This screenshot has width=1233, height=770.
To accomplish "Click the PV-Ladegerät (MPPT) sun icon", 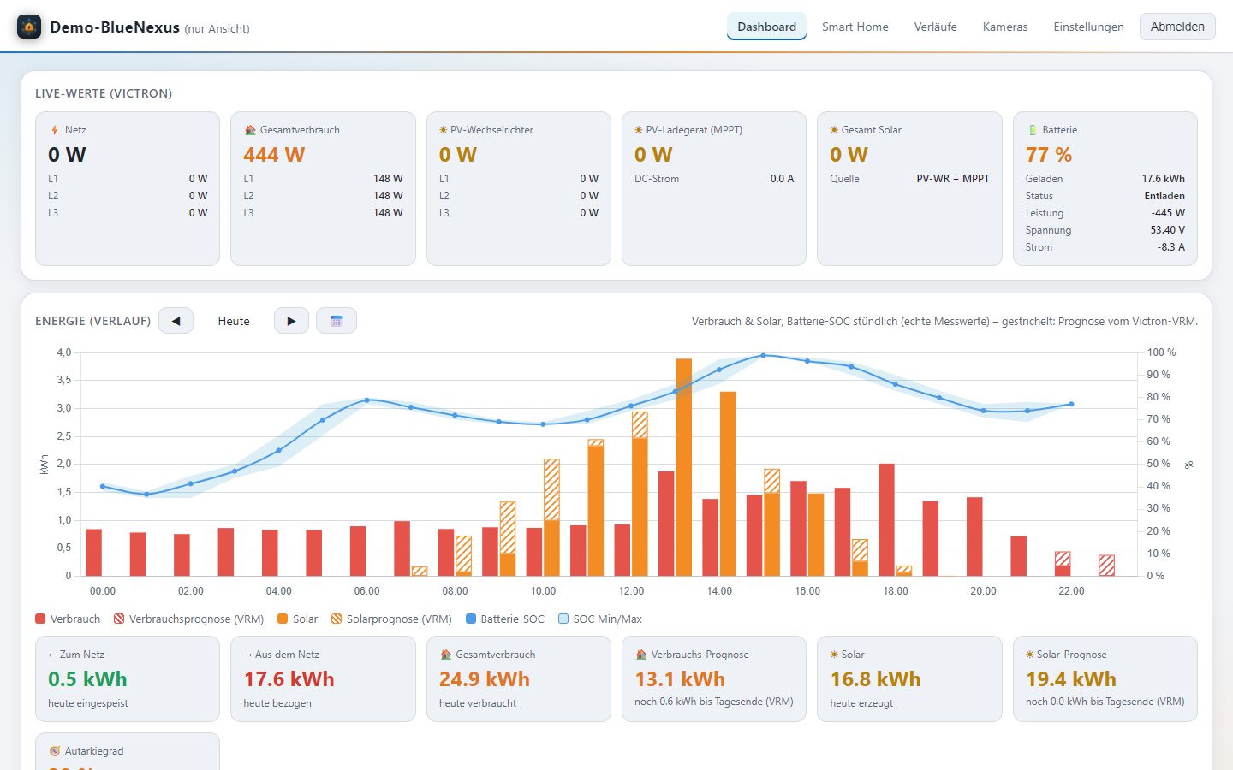I will tap(639, 130).
